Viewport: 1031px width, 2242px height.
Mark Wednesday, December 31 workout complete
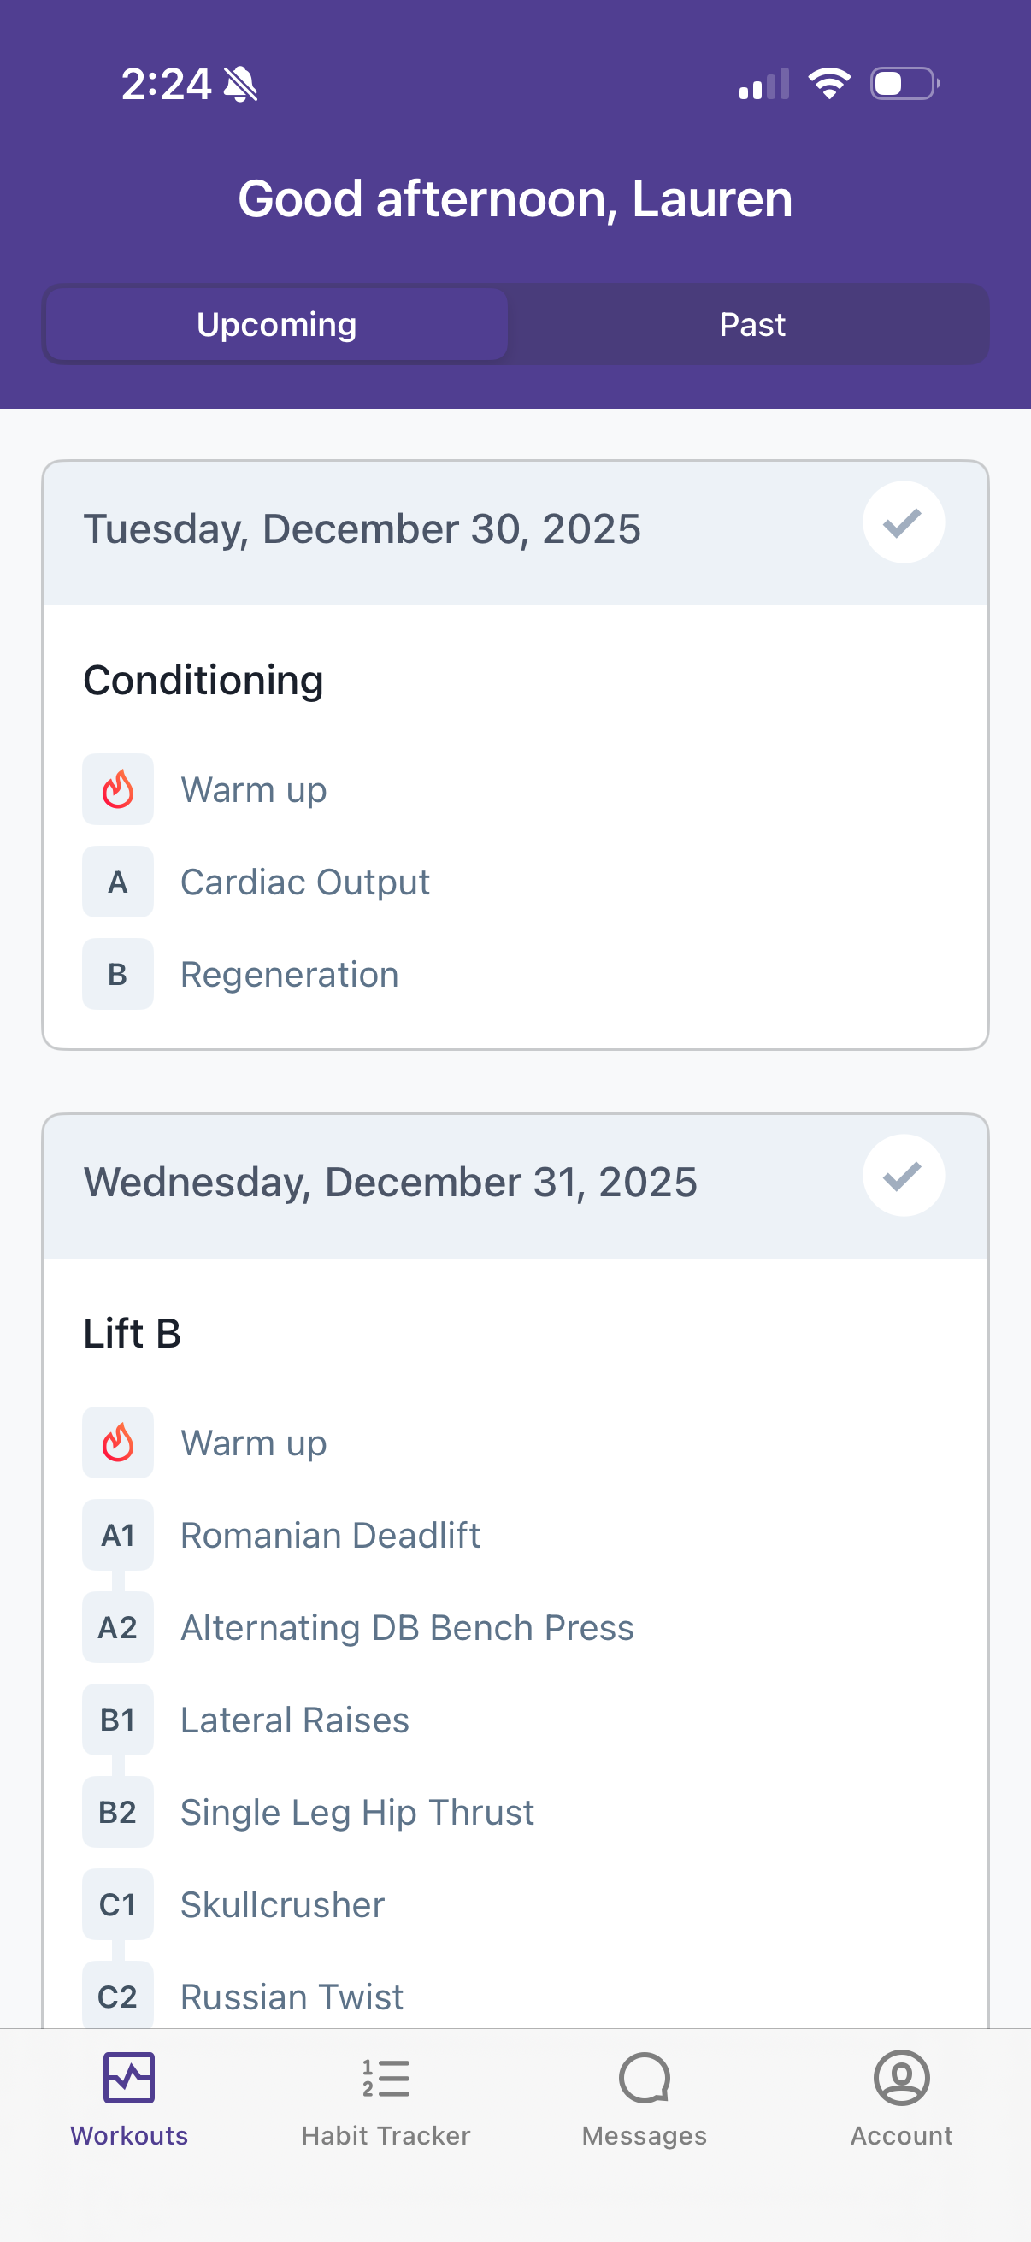[x=903, y=1175]
